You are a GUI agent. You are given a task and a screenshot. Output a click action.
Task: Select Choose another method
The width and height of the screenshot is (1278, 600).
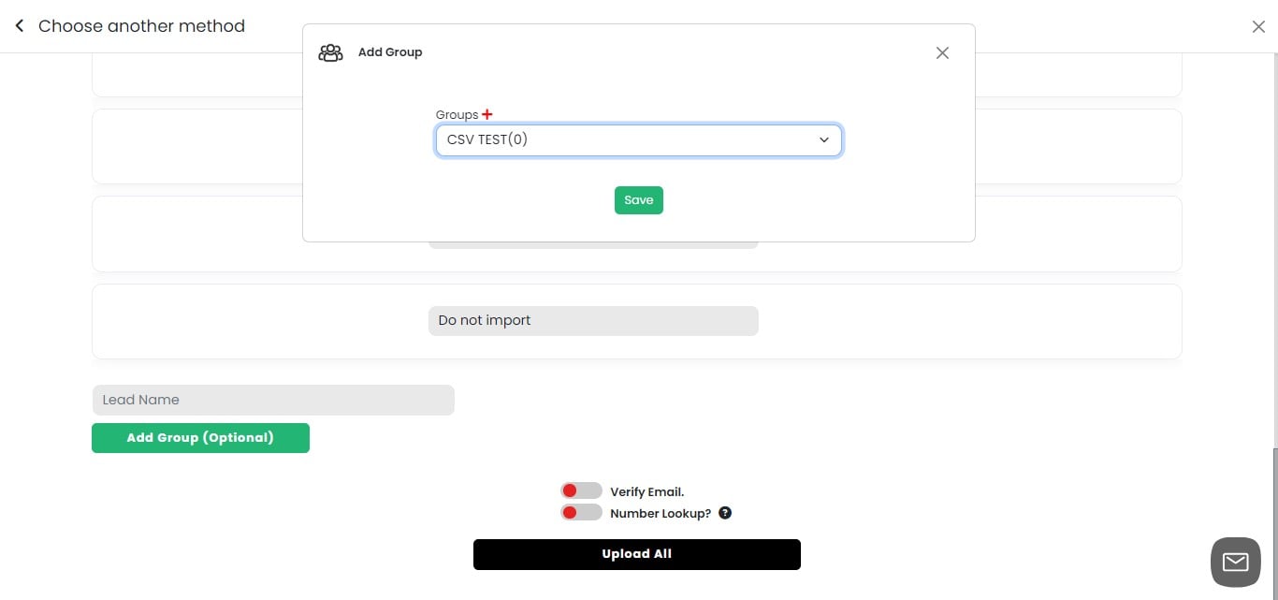pyautogui.click(x=141, y=25)
